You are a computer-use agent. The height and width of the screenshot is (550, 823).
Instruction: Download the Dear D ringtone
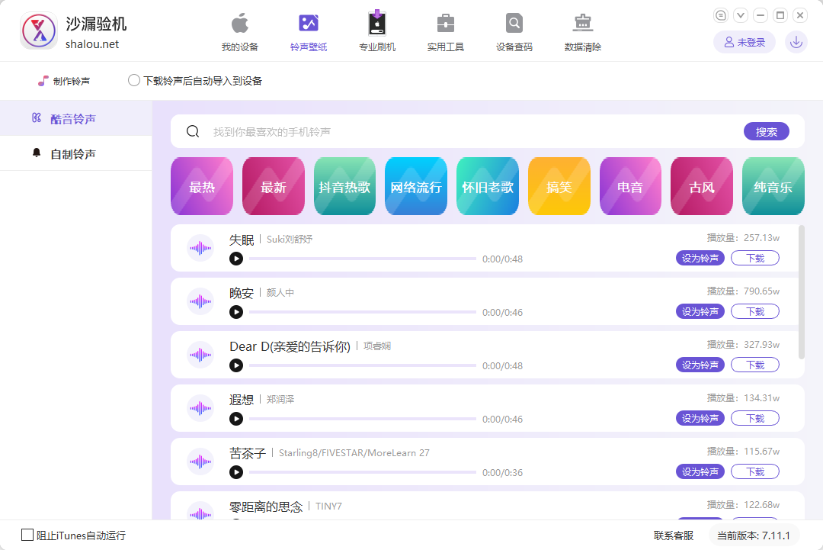(755, 365)
